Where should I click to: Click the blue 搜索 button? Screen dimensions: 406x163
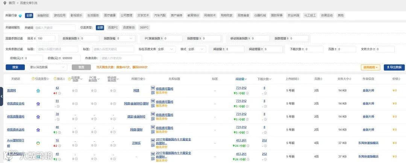coord(15,67)
